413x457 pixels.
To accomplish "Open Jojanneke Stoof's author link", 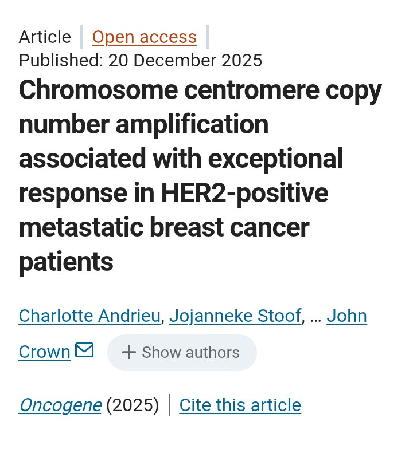I will click(235, 316).
